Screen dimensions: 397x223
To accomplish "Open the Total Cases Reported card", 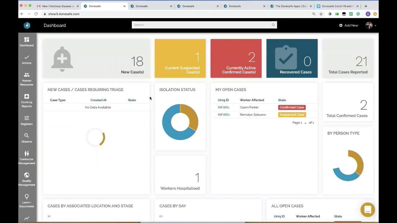I will click(348, 58).
